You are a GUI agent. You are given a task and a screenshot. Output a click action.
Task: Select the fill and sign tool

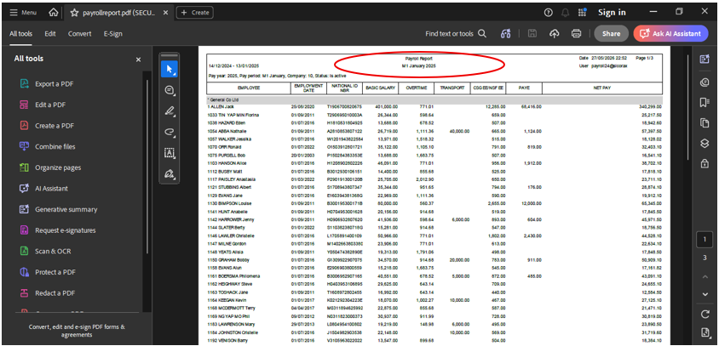tap(170, 174)
